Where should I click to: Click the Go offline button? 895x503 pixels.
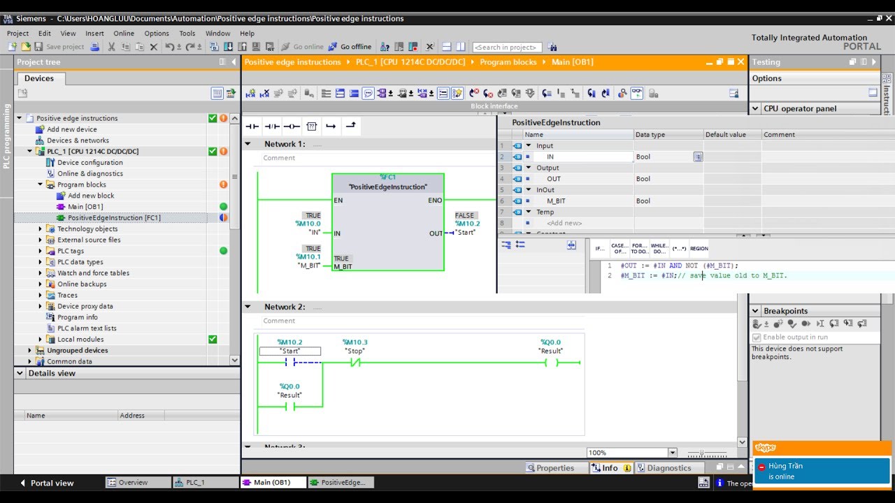(x=350, y=47)
